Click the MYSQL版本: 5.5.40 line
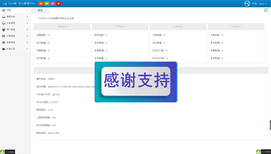 click(x=47, y=102)
